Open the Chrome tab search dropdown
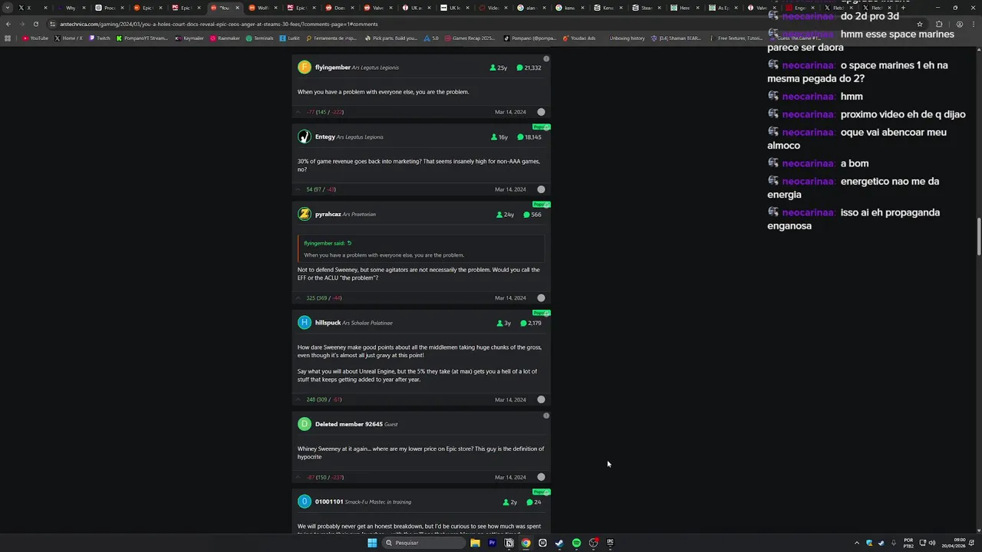This screenshot has width=982, height=552. (x=8, y=8)
